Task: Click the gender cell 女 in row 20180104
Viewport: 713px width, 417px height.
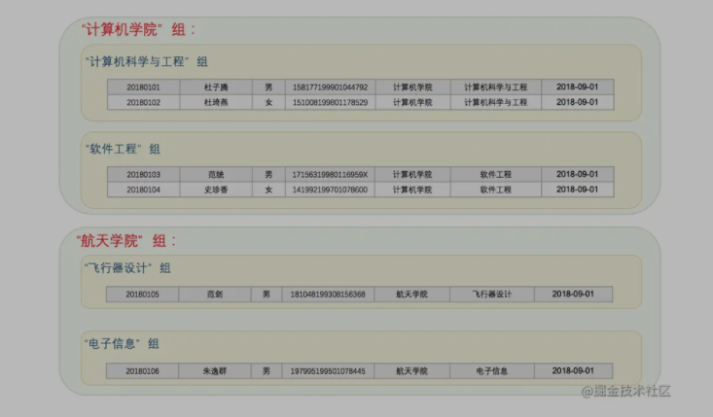Action: 268,190
